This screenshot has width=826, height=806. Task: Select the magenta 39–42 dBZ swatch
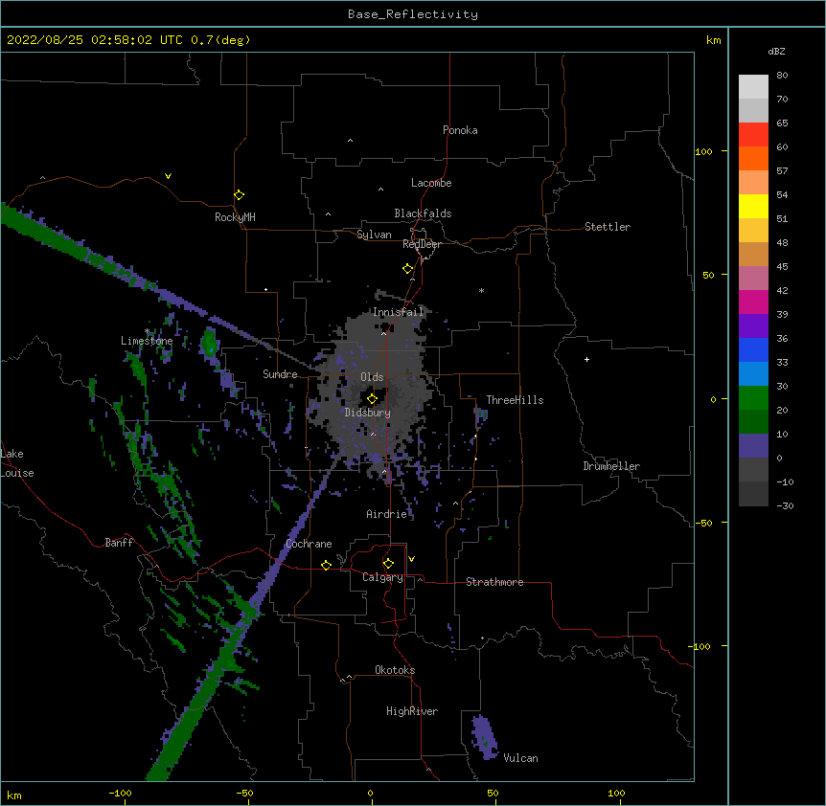click(x=753, y=302)
